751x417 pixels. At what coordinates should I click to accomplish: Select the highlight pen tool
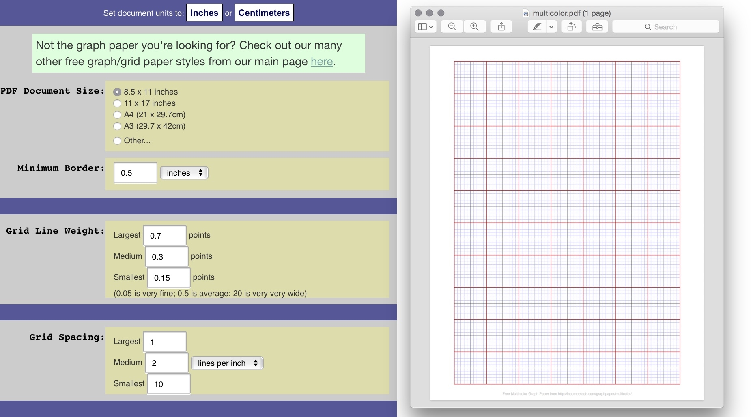(x=537, y=27)
